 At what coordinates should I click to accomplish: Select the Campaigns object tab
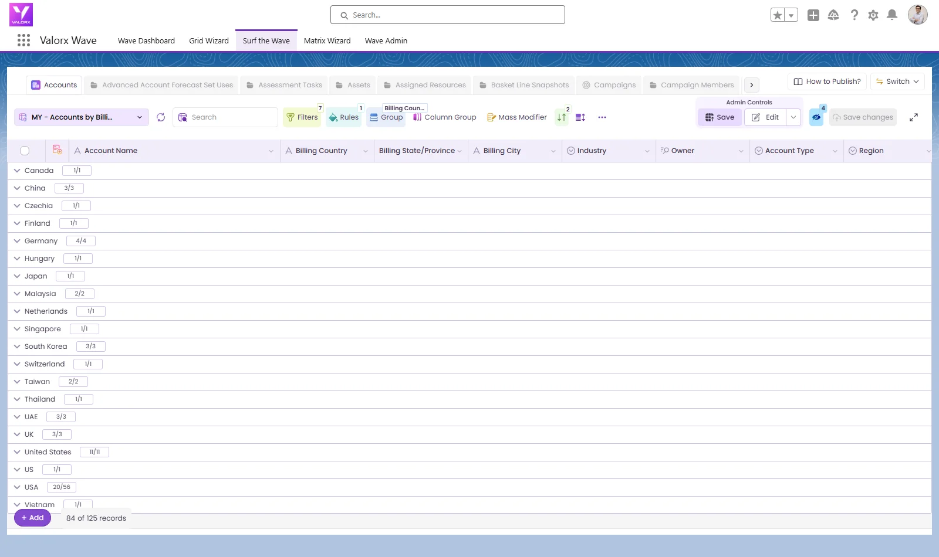609,85
